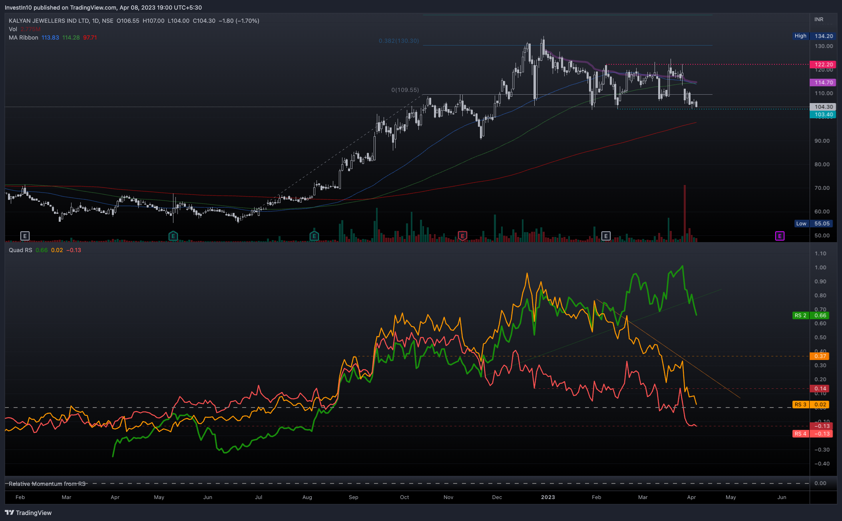Click the −1.80 (−1.70%) change value in header

239,21
